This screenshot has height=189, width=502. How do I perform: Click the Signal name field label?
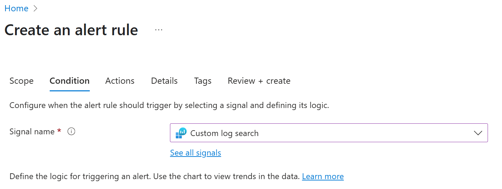pos(32,132)
